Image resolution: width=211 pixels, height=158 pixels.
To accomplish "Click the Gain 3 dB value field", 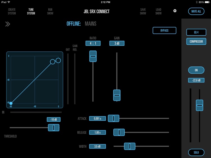I will [x=117, y=43].
